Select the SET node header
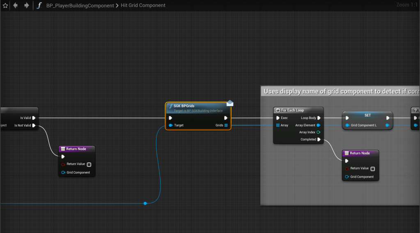Image resolution: width=420 pixels, height=233 pixels. (367, 115)
